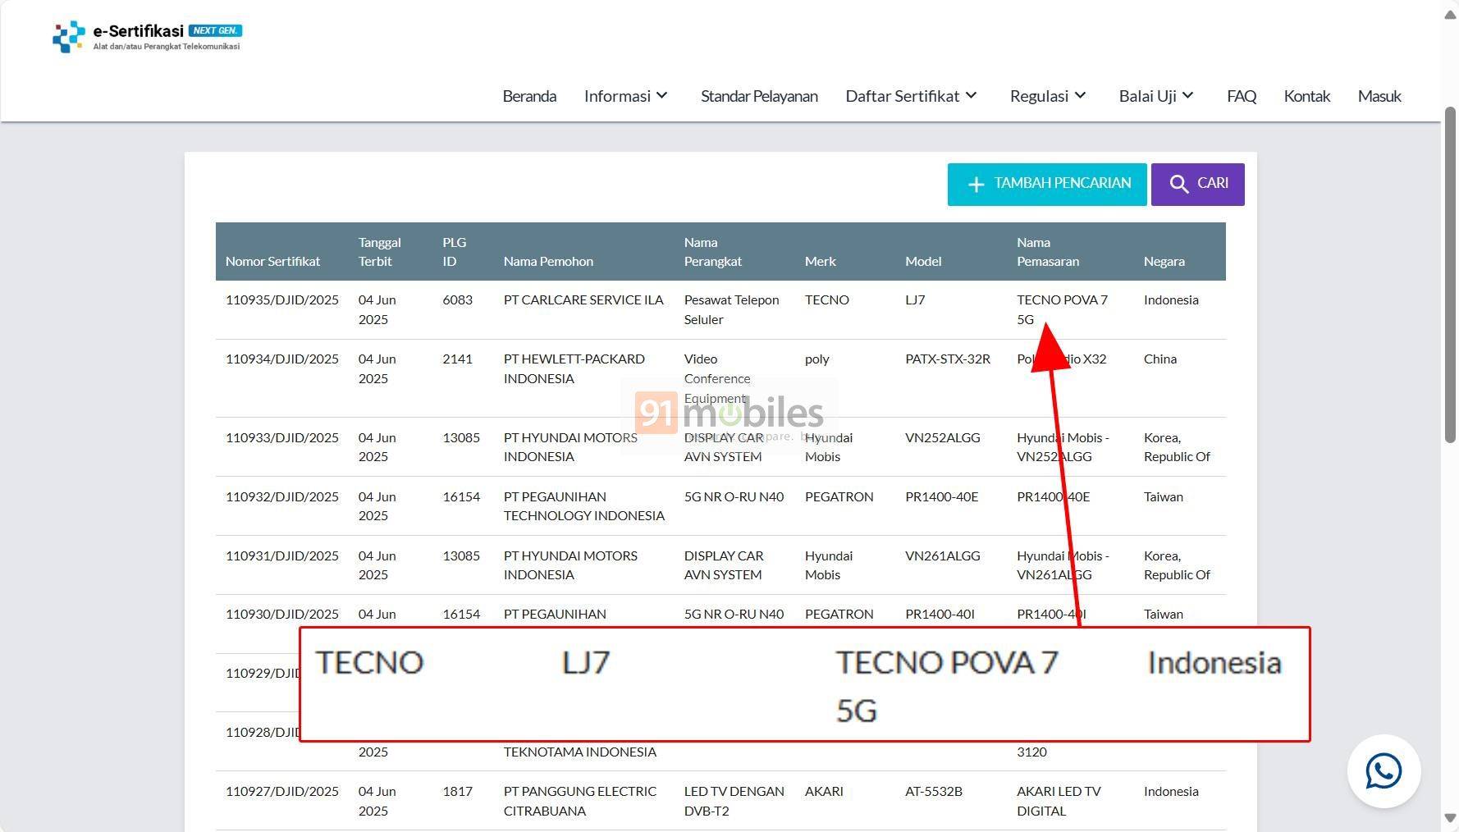The width and height of the screenshot is (1459, 832).
Task: Open the Informasi menu label
Action: point(617,96)
